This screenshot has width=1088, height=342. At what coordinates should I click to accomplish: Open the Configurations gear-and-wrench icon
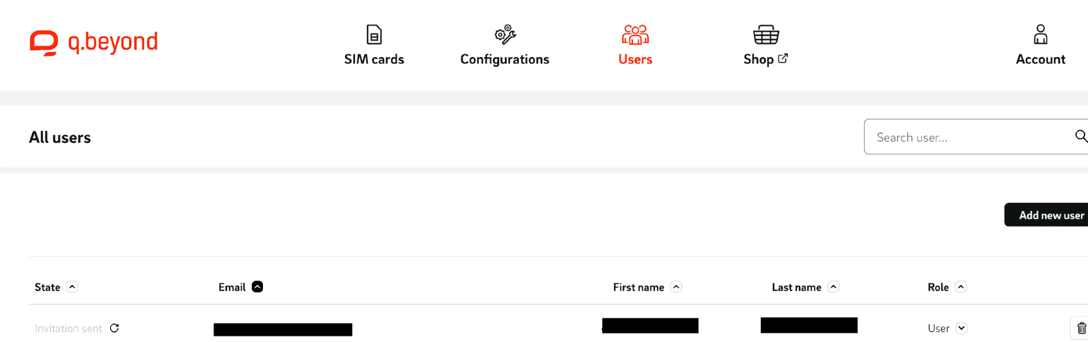(x=505, y=35)
